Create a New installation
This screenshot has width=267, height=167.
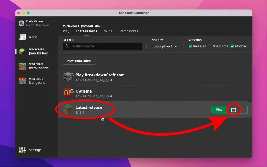(x=79, y=61)
